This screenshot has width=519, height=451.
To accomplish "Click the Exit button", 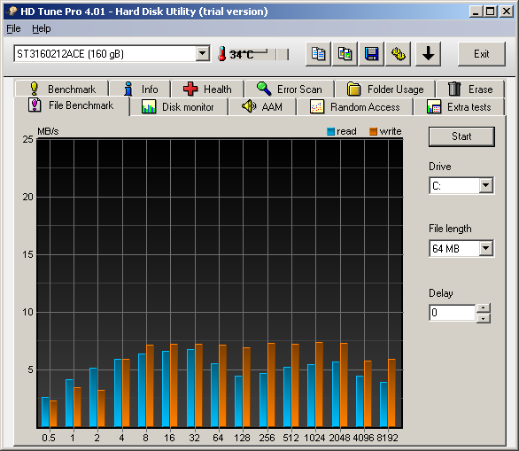I will (x=482, y=54).
